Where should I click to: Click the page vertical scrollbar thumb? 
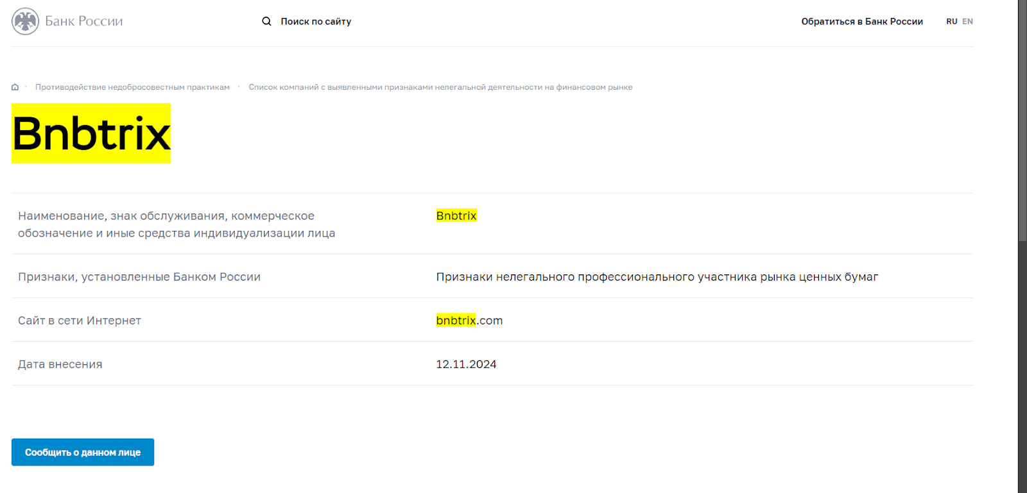(1023, 121)
